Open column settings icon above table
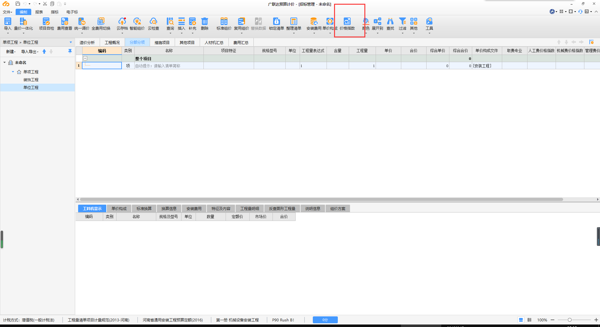600x327 pixels. 591,42
